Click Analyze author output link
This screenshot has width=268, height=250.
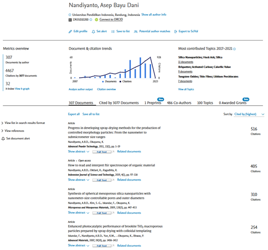[x=81, y=89]
